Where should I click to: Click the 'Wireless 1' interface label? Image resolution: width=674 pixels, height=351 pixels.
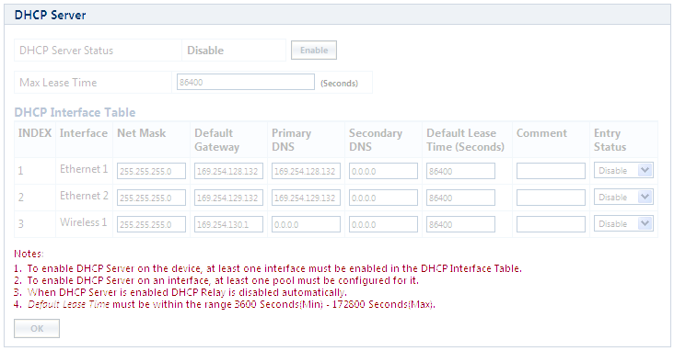(x=84, y=222)
